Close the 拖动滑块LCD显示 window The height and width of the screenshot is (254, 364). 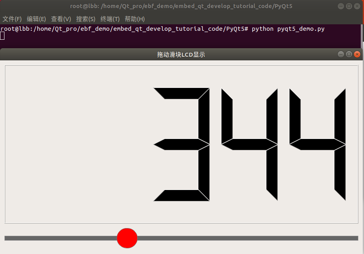357,54
